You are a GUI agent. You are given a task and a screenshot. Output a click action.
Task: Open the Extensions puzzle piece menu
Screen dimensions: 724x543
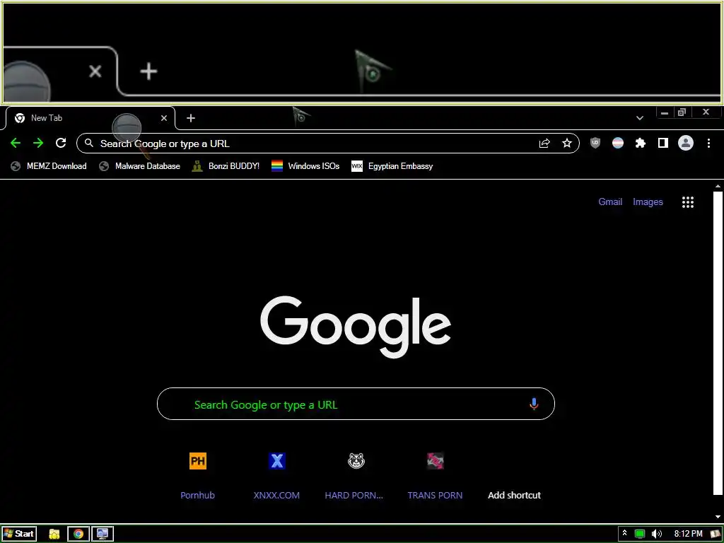641,143
